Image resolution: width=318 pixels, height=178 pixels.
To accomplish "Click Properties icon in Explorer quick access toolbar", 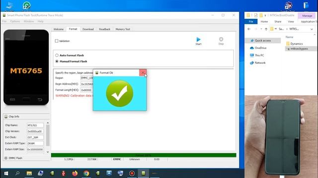I will click(x=256, y=15).
